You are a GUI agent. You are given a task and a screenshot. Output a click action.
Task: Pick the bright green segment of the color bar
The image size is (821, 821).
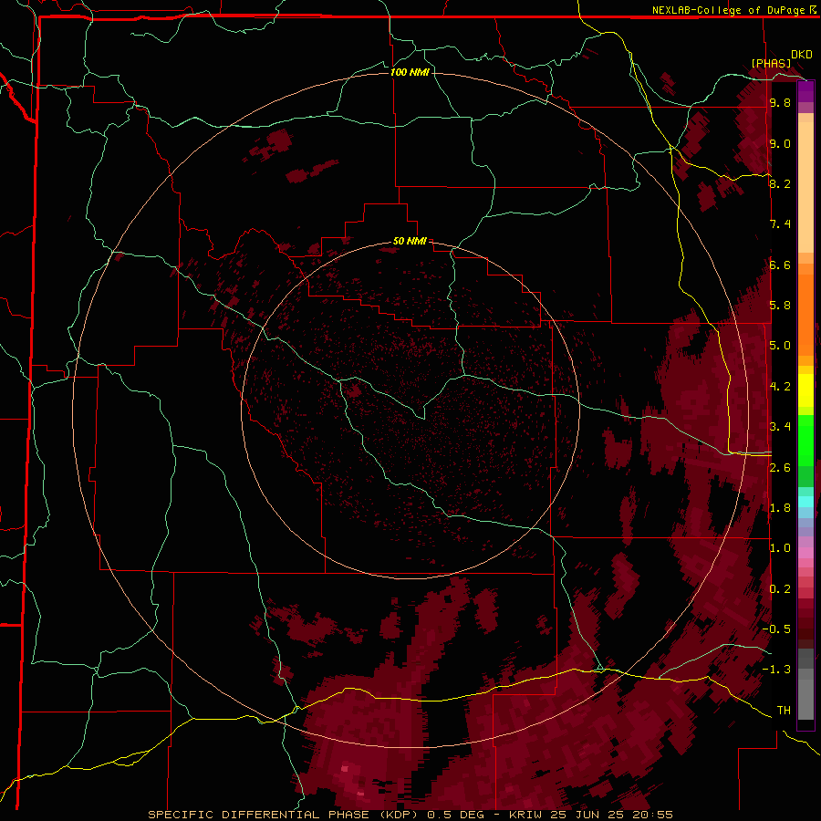tap(805, 440)
